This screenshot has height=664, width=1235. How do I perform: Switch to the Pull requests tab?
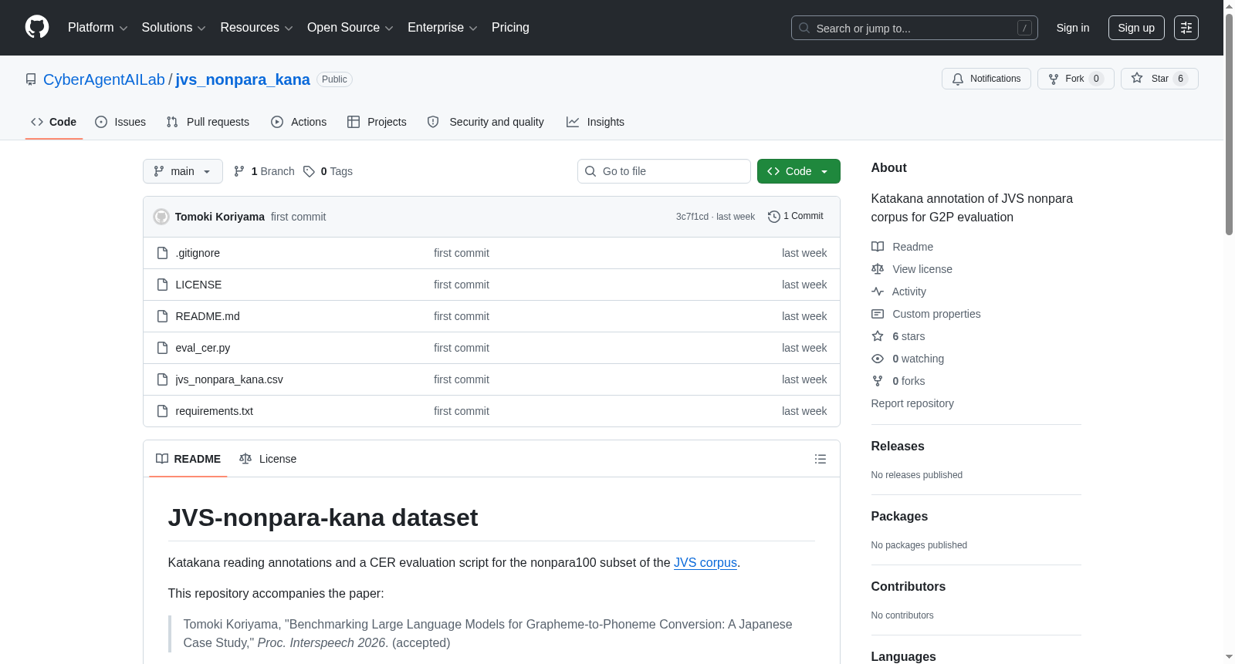click(208, 122)
